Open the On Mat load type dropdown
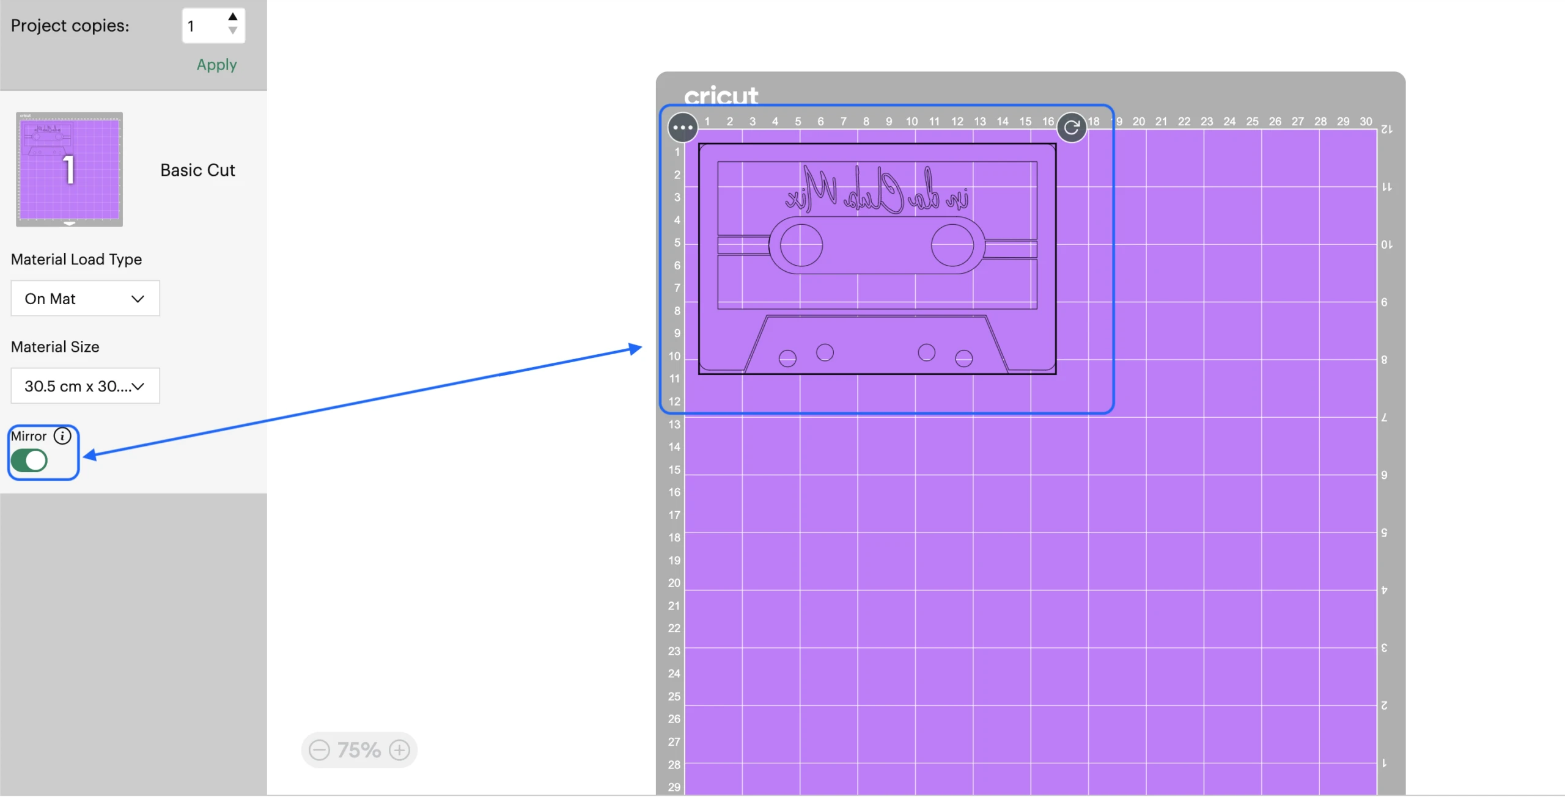This screenshot has width=1565, height=797. pyautogui.click(x=85, y=299)
